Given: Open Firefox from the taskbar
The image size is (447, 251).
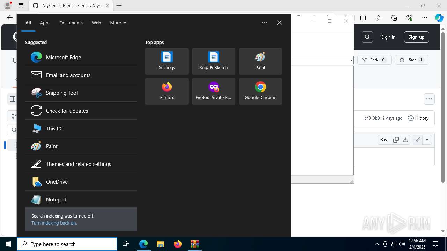Looking at the screenshot, I should pyautogui.click(x=178, y=244).
